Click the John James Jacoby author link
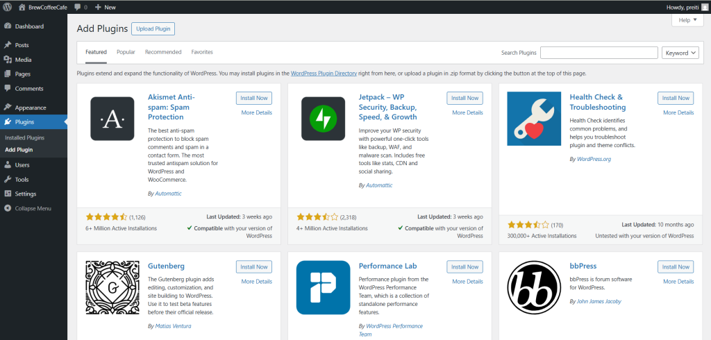This screenshot has width=711, height=340. pyautogui.click(x=599, y=301)
